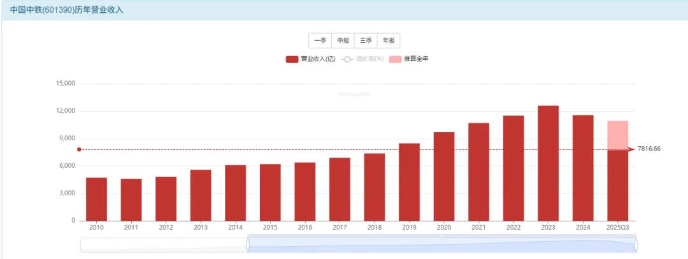The height and width of the screenshot is (259, 688).
Task: Click the 2022 revenue bar
Action: click(513, 168)
